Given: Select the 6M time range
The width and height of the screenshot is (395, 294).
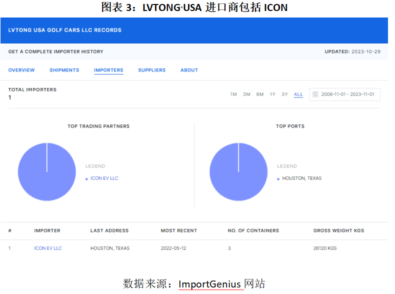Looking at the screenshot, I should point(259,94).
